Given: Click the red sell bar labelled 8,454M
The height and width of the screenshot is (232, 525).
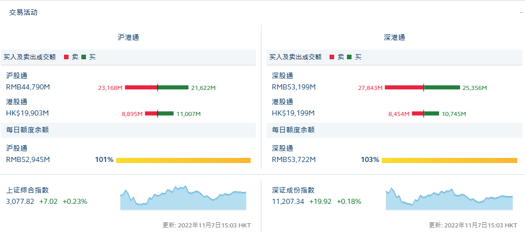Looking at the screenshot, I should tap(418, 113).
